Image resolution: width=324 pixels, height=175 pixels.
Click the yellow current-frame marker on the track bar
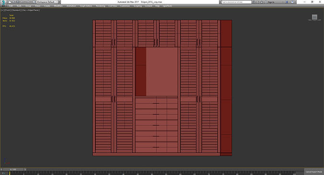point(10,173)
